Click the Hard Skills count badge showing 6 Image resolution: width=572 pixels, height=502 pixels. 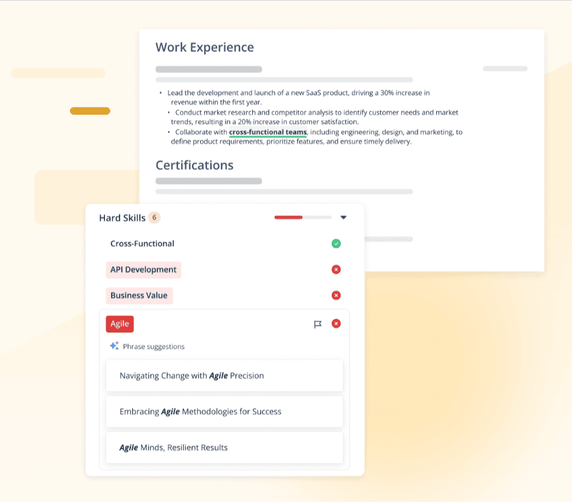tap(154, 217)
